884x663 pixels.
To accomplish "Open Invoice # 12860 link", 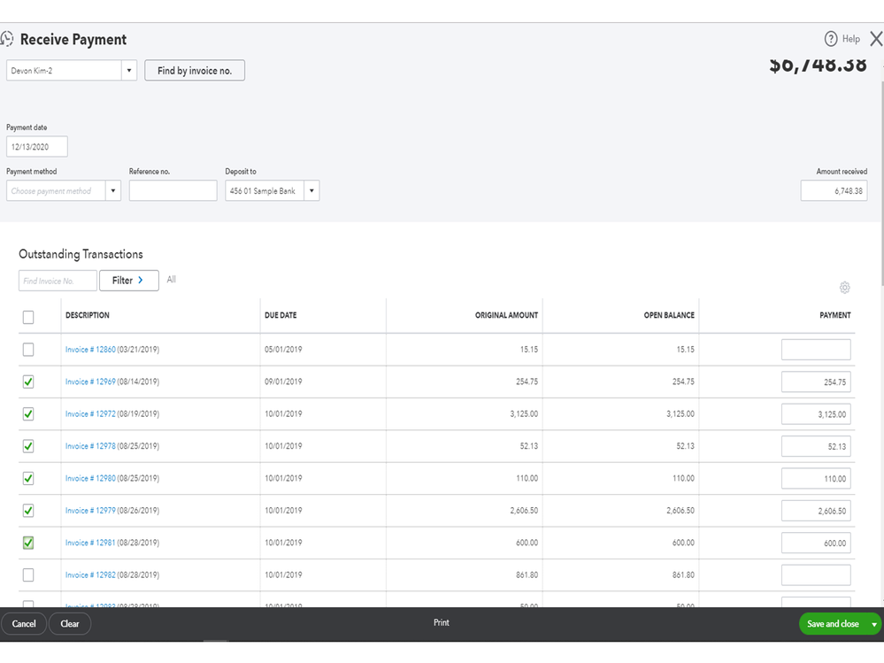I will [x=90, y=350].
